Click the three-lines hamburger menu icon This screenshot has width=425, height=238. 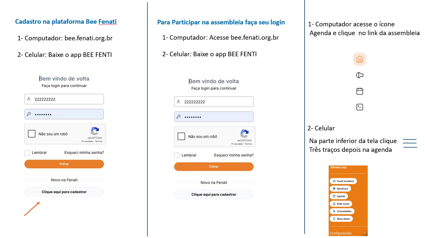click(x=410, y=143)
